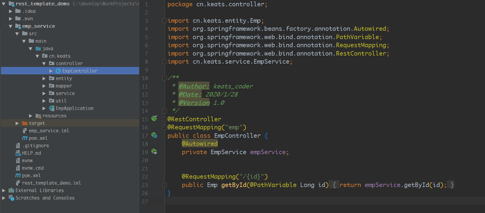Click the rest_template_demo project folder icon

click(x=12, y=4)
